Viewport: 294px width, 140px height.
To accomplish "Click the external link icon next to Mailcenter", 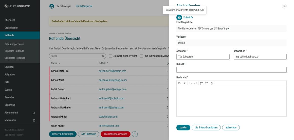I will [x=34, y=120].
